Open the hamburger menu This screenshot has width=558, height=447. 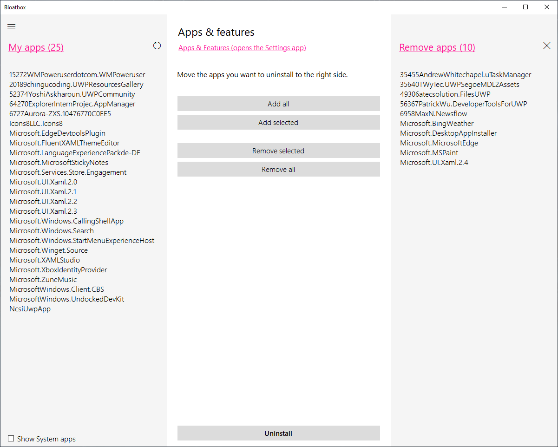(x=12, y=26)
